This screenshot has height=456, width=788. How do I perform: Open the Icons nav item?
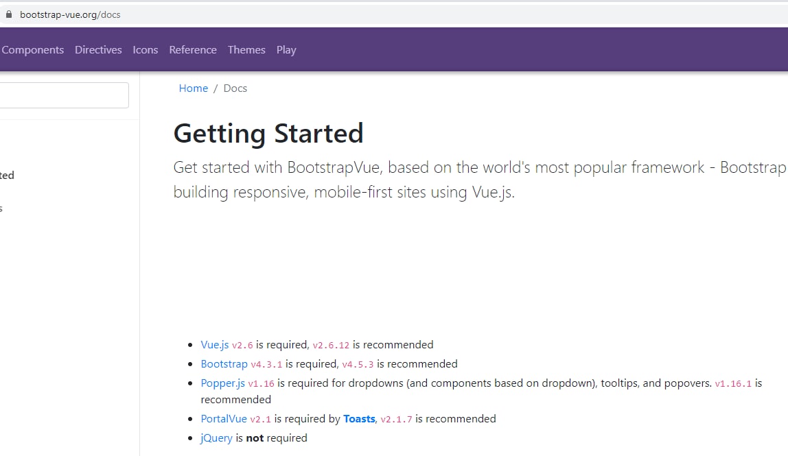tap(146, 50)
